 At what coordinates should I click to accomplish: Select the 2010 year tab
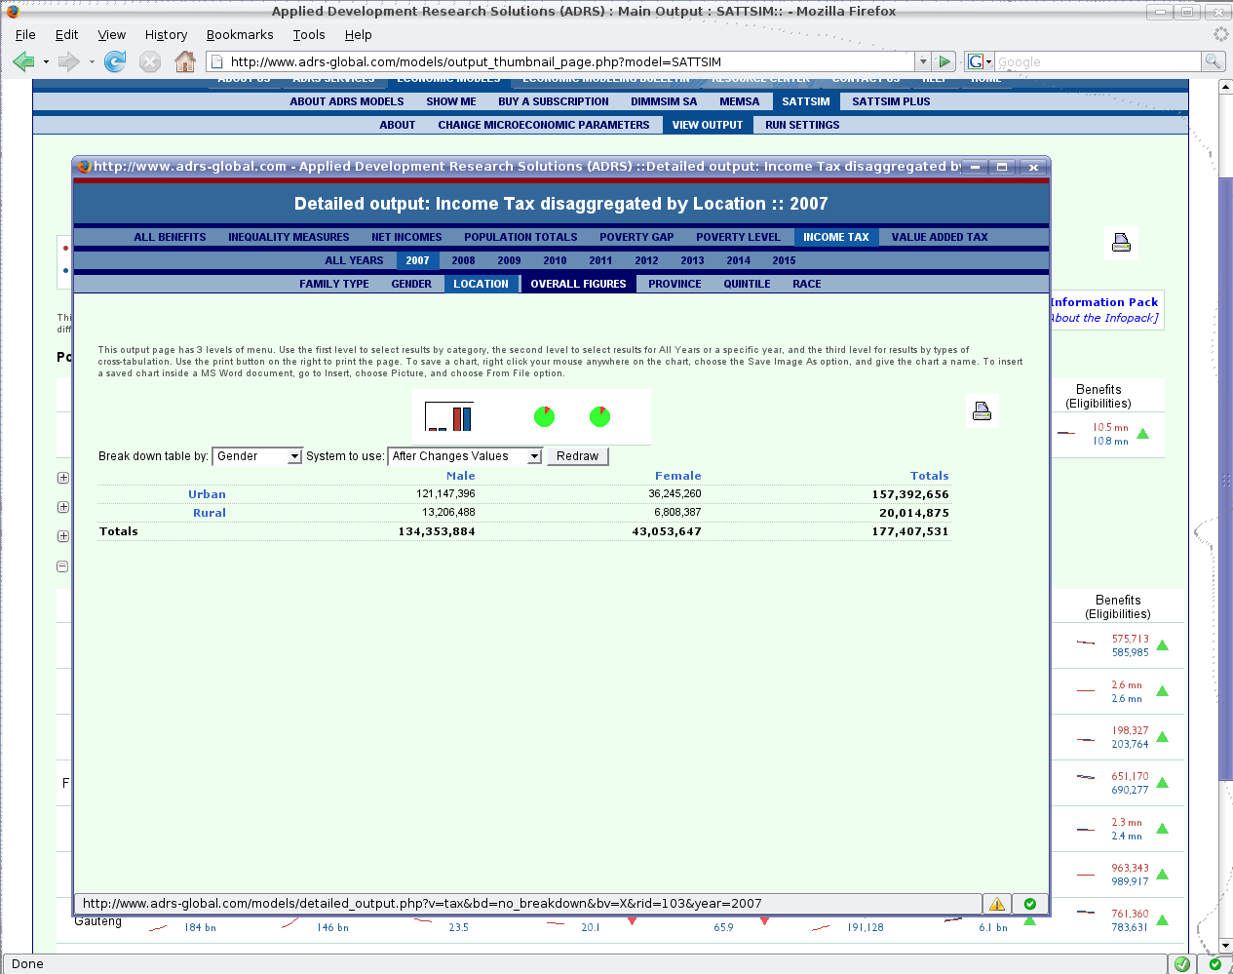pyautogui.click(x=555, y=260)
